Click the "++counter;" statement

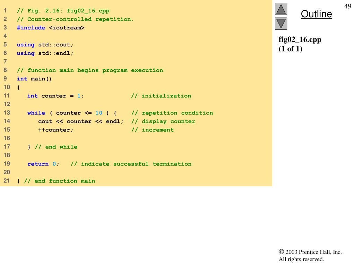(56, 130)
